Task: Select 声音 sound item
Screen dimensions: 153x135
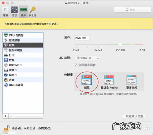Action: point(23,80)
